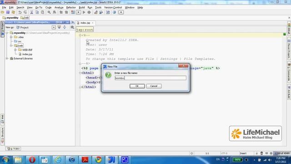Click the Open folder toolbar icon

click(x=2, y=12)
